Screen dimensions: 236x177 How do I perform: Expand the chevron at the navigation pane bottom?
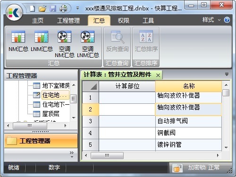point(72,154)
